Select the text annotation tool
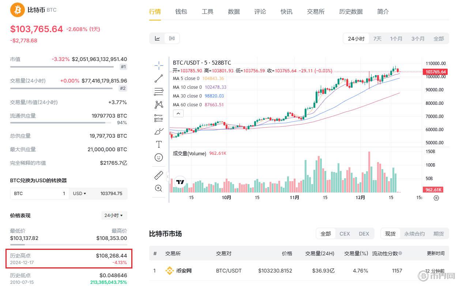Viewport: 459px width, 286px height. pyautogui.click(x=158, y=144)
